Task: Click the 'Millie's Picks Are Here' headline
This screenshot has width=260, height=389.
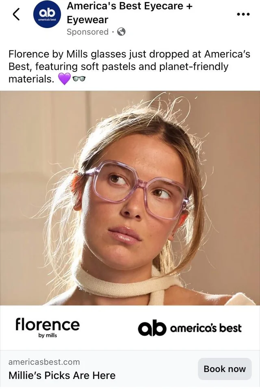Action: [62, 375]
